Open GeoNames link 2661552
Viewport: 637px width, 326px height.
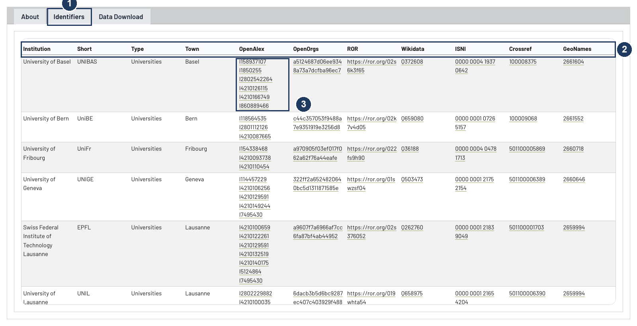pos(573,118)
